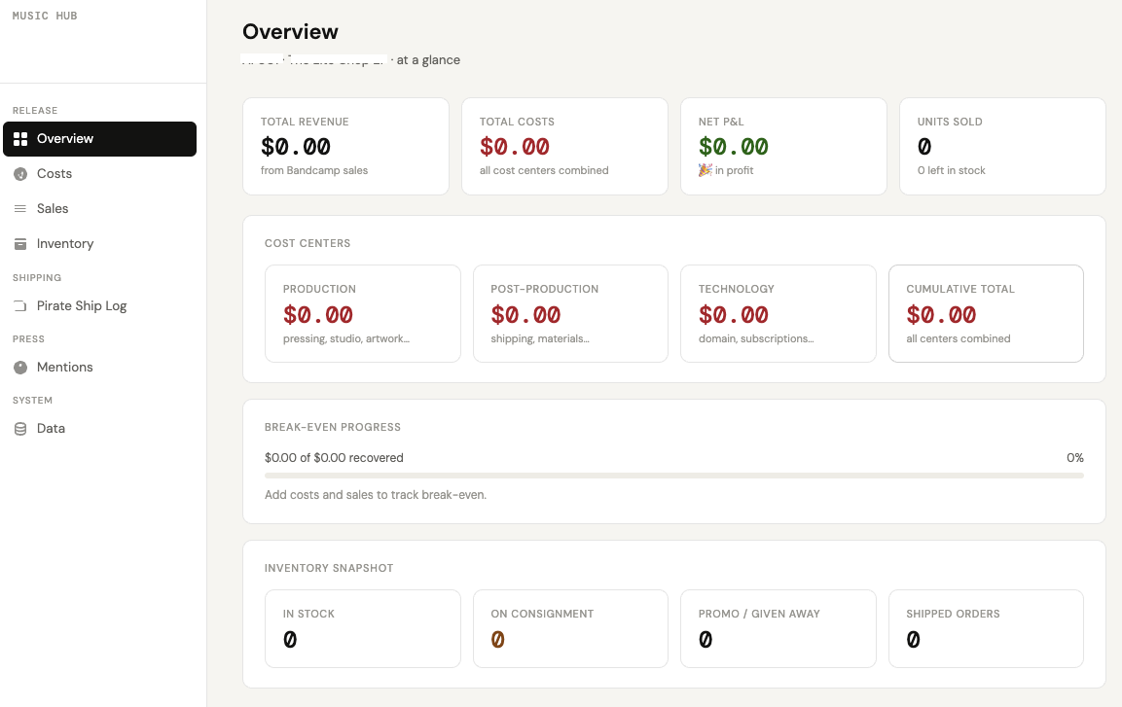Open the Pirate Ship Log page
This screenshot has height=707, width=1122.
tap(81, 305)
